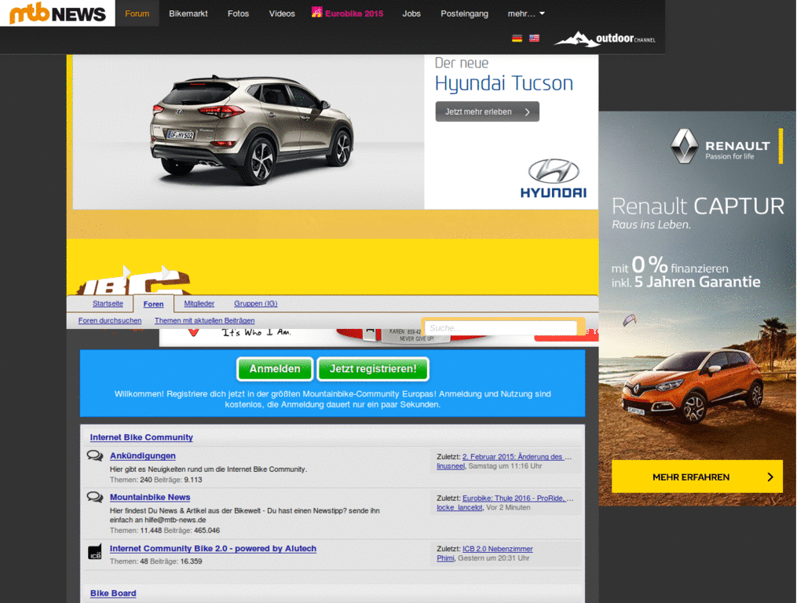This screenshot has width=804, height=603.
Task: Open ICB 2.0 Nebenzimmer thread link
Action: (497, 549)
